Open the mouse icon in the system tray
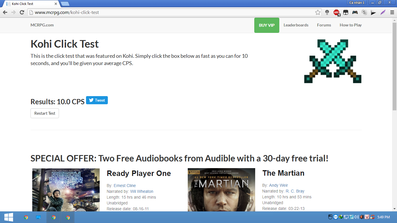 (x=330, y=217)
